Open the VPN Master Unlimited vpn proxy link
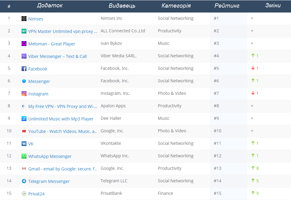 point(63,31)
